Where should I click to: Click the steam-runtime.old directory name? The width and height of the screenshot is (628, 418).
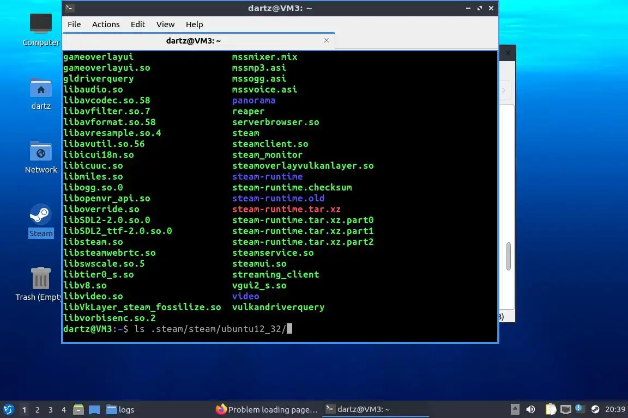pyautogui.click(x=279, y=199)
